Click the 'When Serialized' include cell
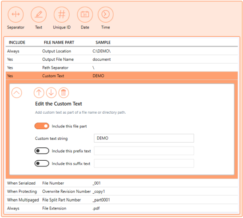 [21, 183]
